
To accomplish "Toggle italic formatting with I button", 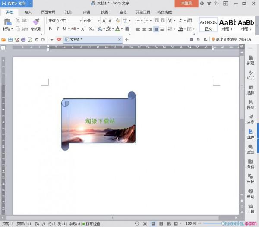I will pos(57,29).
